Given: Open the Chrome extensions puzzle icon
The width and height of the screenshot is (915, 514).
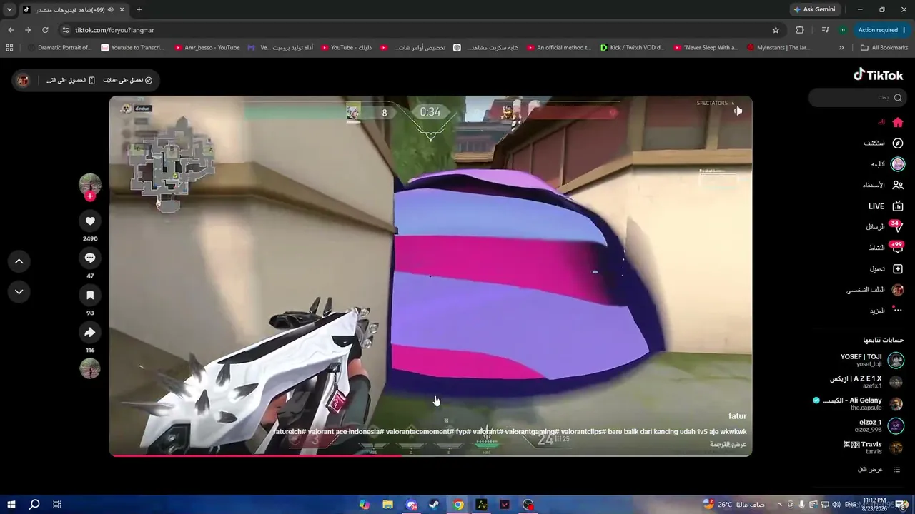Looking at the screenshot, I should coord(800,30).
